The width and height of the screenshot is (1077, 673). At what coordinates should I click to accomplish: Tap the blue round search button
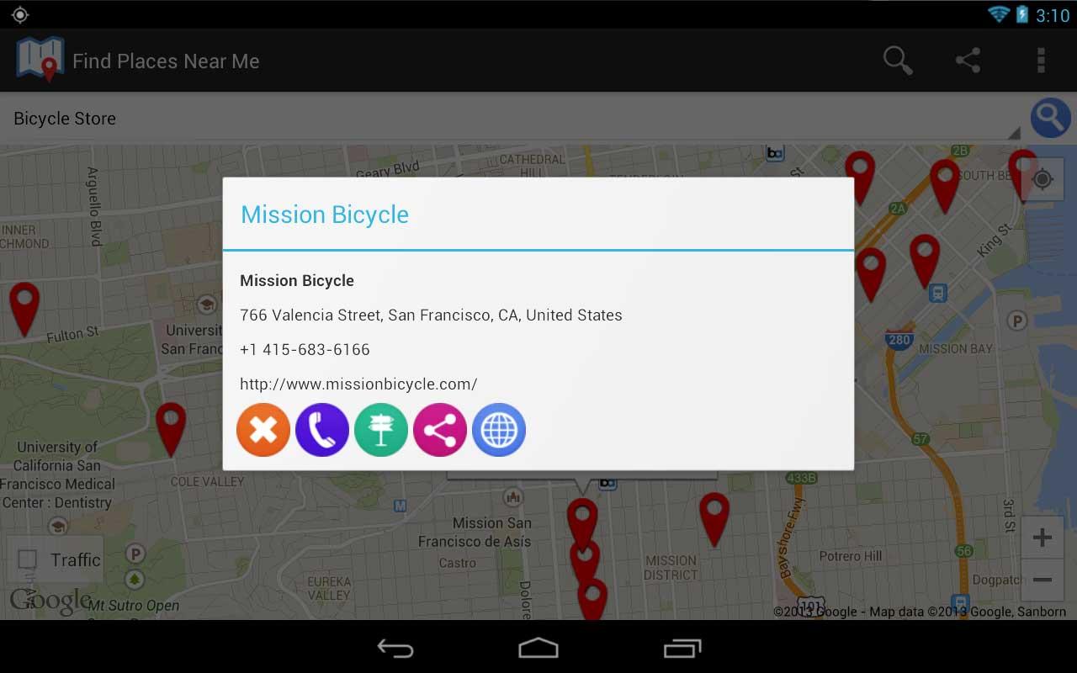(x=1051, y=118)
